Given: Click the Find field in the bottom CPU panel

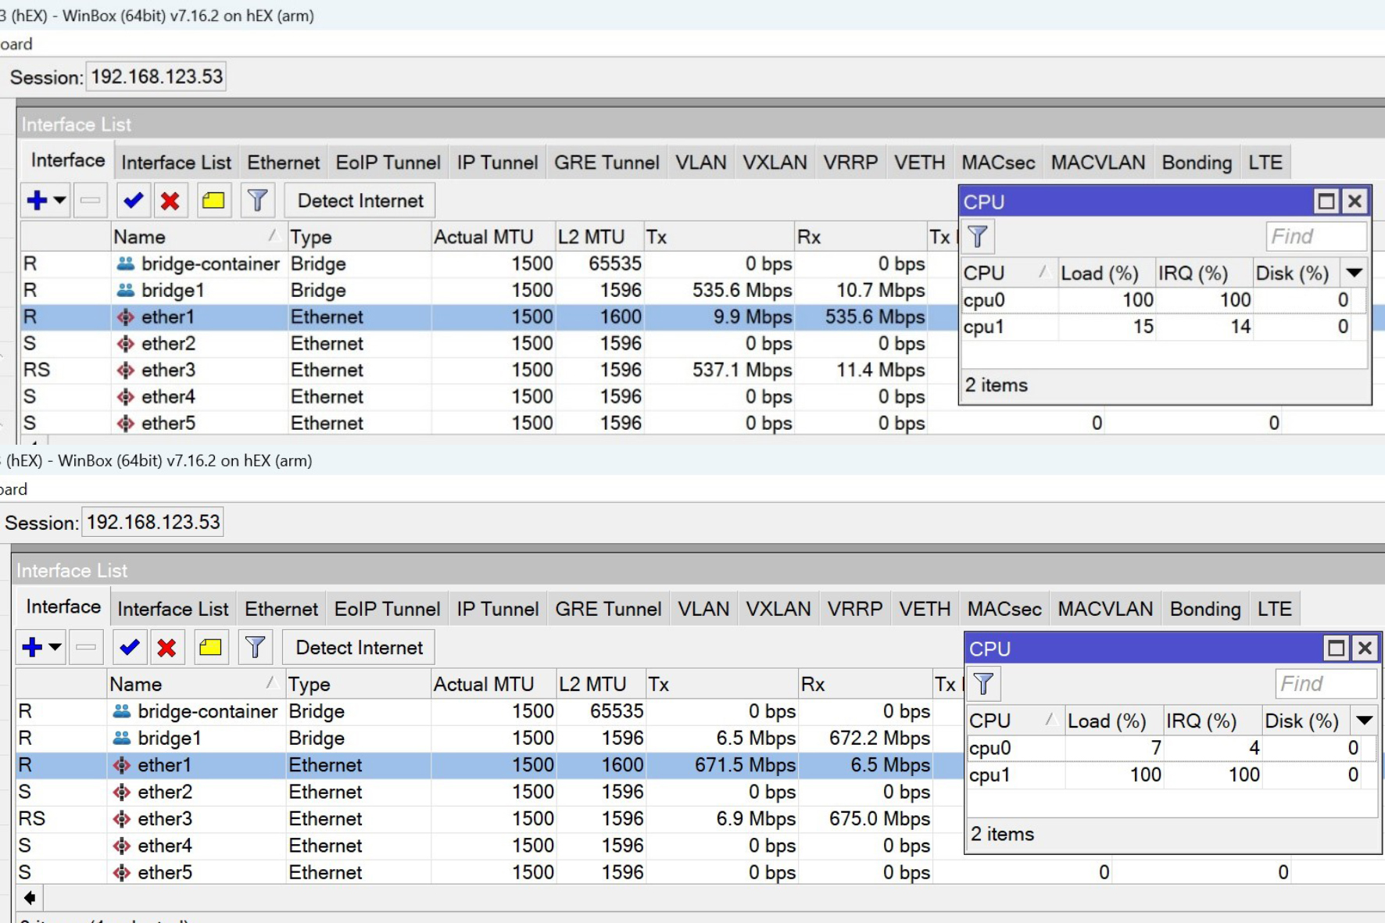Looking at the screenshot, I should tap(1326, 684).
